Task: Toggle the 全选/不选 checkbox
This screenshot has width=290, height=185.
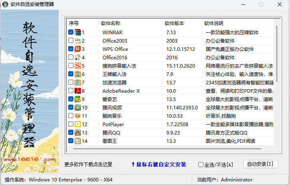Action: coord(201,164)
